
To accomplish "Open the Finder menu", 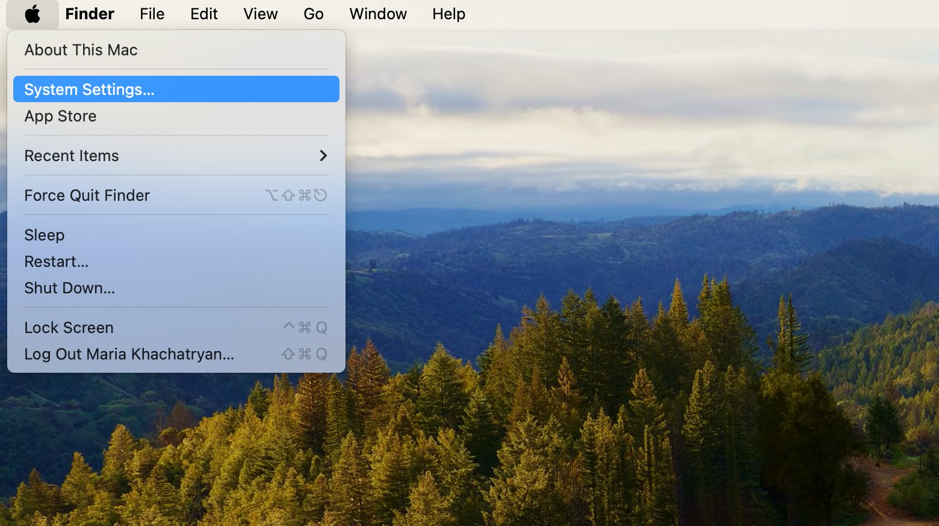I will (x=90, y=14).
